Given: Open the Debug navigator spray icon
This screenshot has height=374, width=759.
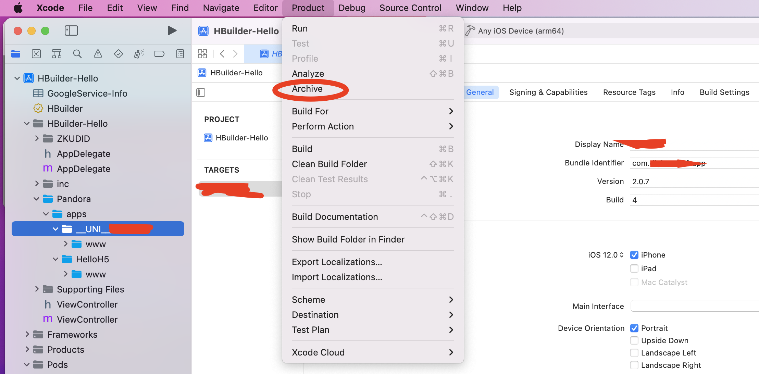Looking at the screenshot, I should click(x=139, y=54).
